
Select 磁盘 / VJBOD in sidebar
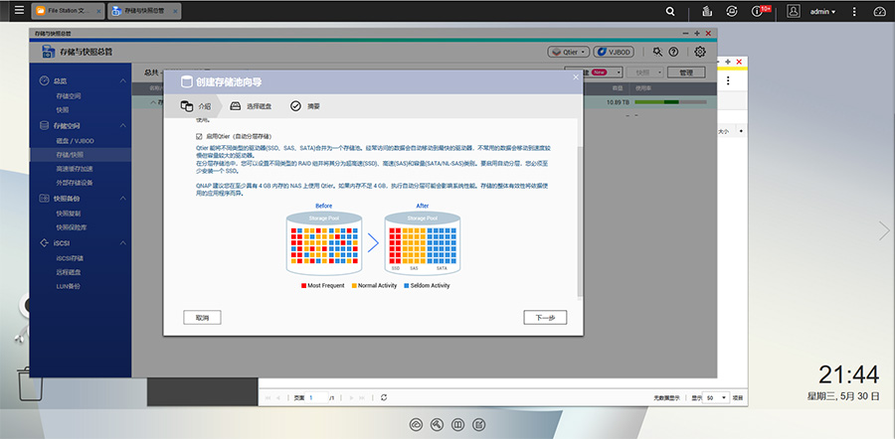[x=75, y=140]
